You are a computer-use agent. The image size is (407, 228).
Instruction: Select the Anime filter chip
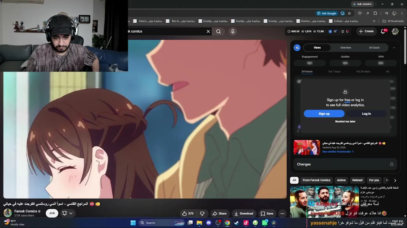click(341, 180)
